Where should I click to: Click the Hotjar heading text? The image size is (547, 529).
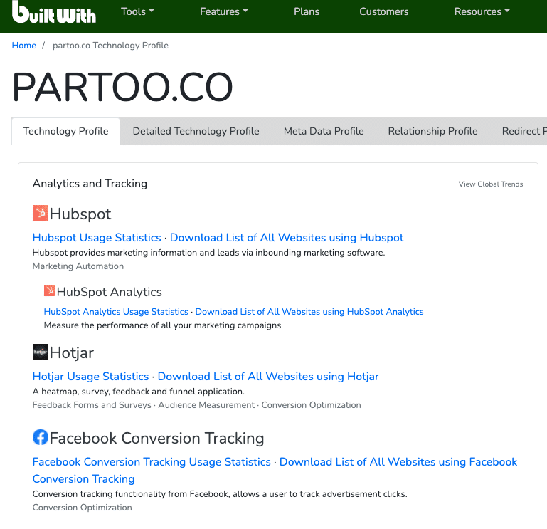[x=72, y=352]
